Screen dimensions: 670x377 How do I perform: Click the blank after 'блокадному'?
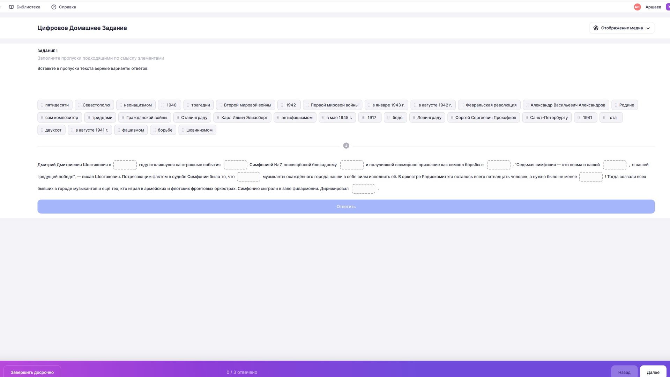coord(352,165)
